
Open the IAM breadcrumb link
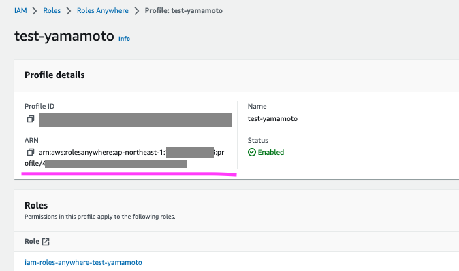tap(20, 10)
